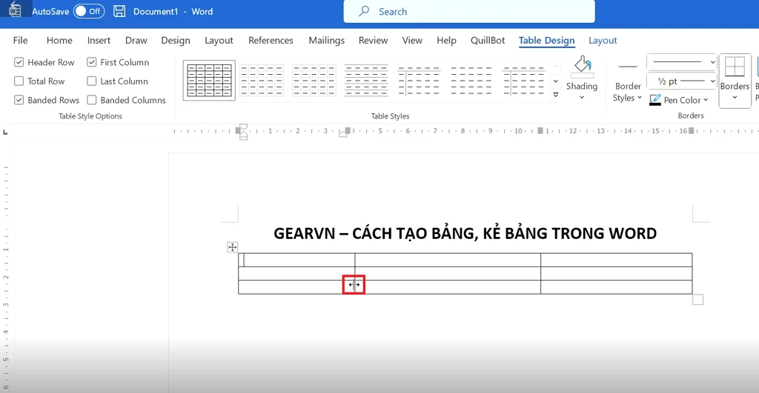Switch to the Insert tab
The width and height of the screenshot is (759, 393).
[99, 41]
